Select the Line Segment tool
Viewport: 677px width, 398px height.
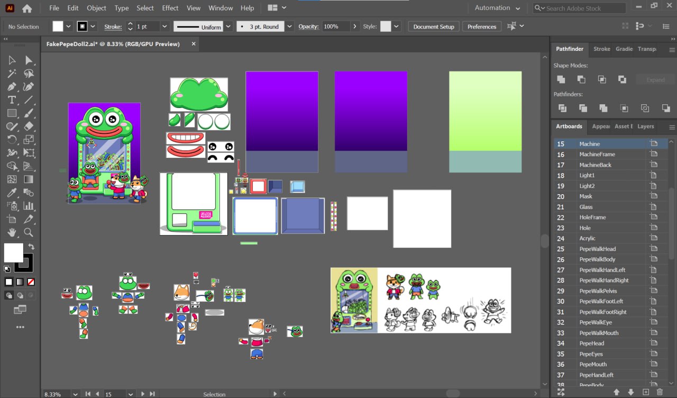pyautogui.click(x=29, y=100)
